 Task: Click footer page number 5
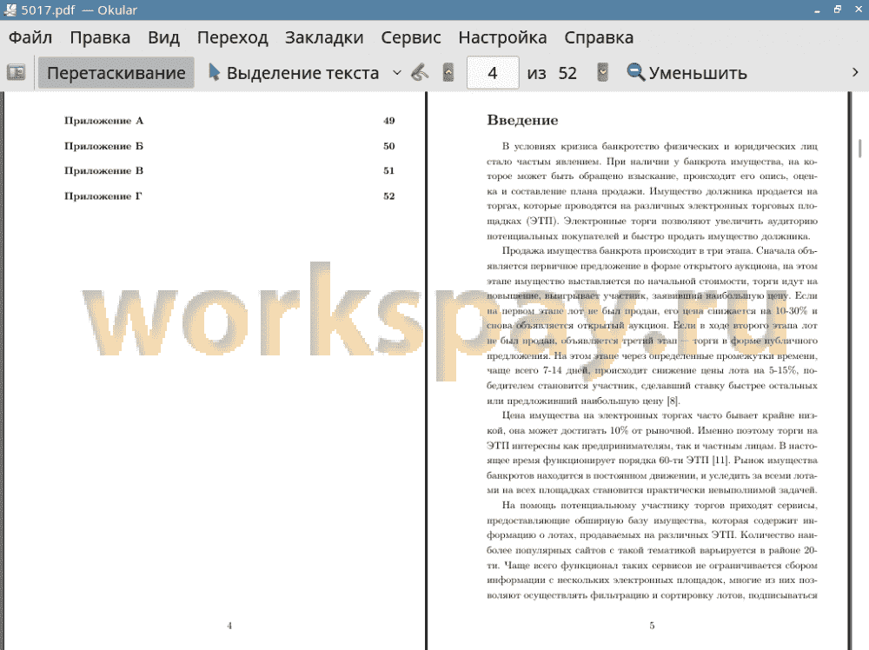(x=652, y=626)
